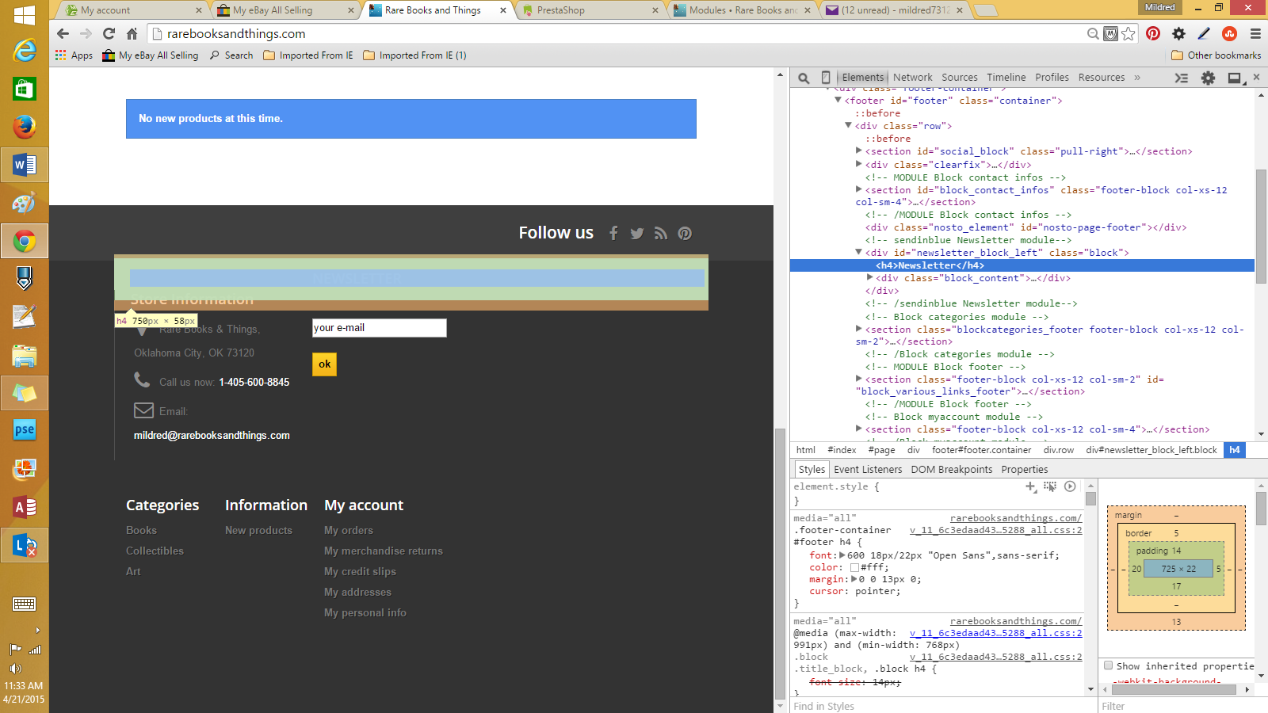Click the zoom magnifier icon in the address bar
1268x713 pixels.
pos(1093,33)
